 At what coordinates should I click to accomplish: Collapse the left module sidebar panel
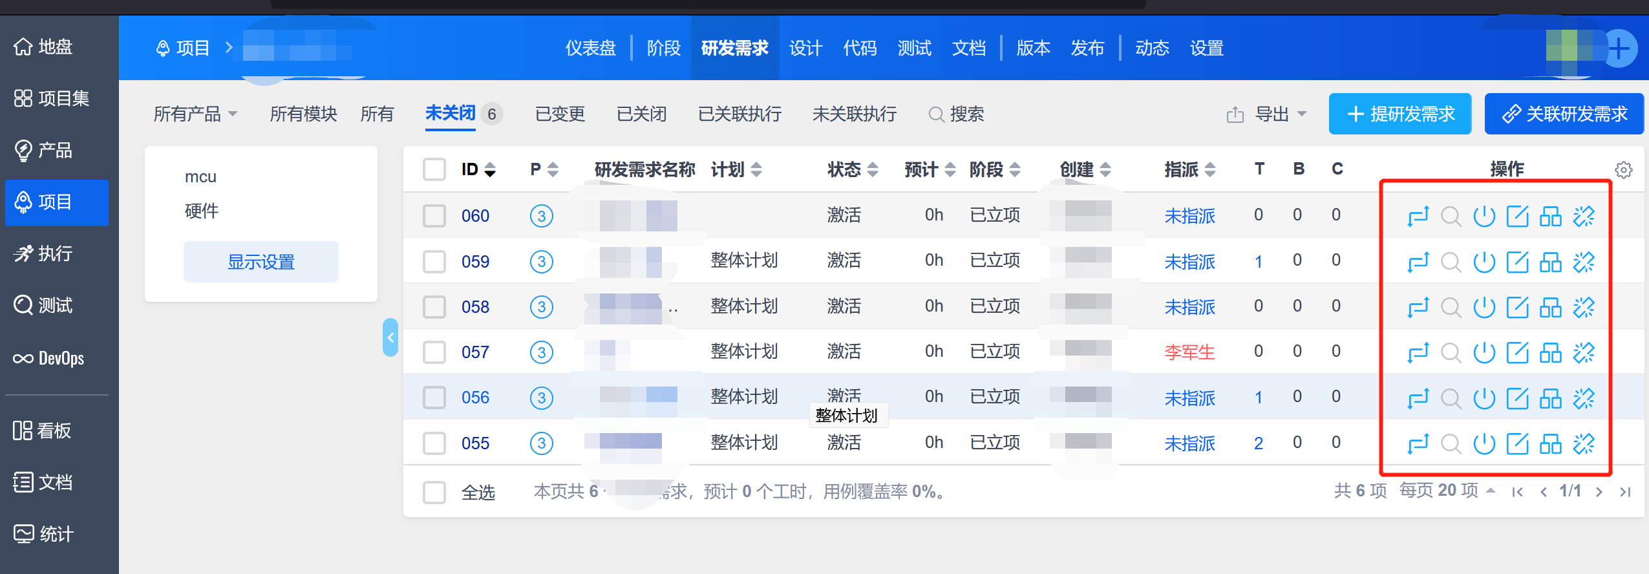point(390,337)
